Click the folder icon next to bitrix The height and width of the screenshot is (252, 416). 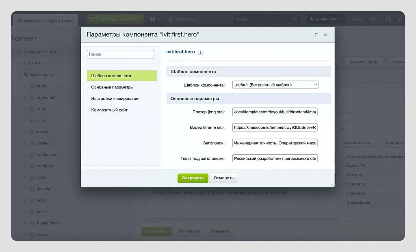click(32, 121)
